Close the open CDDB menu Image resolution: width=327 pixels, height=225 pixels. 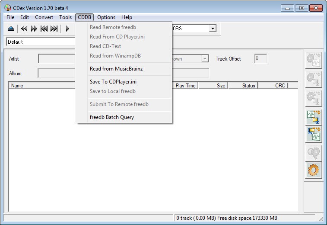point(84,17)
